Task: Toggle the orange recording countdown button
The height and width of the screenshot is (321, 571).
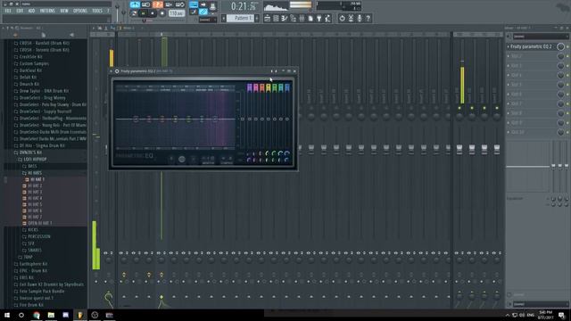Action: (158, 4)
